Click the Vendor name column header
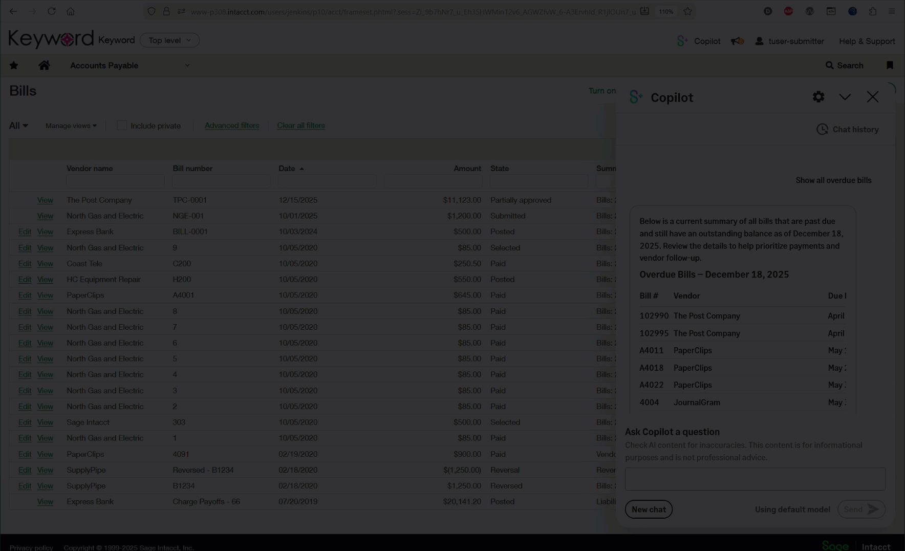The image size is (905, 551). [90, 168]
